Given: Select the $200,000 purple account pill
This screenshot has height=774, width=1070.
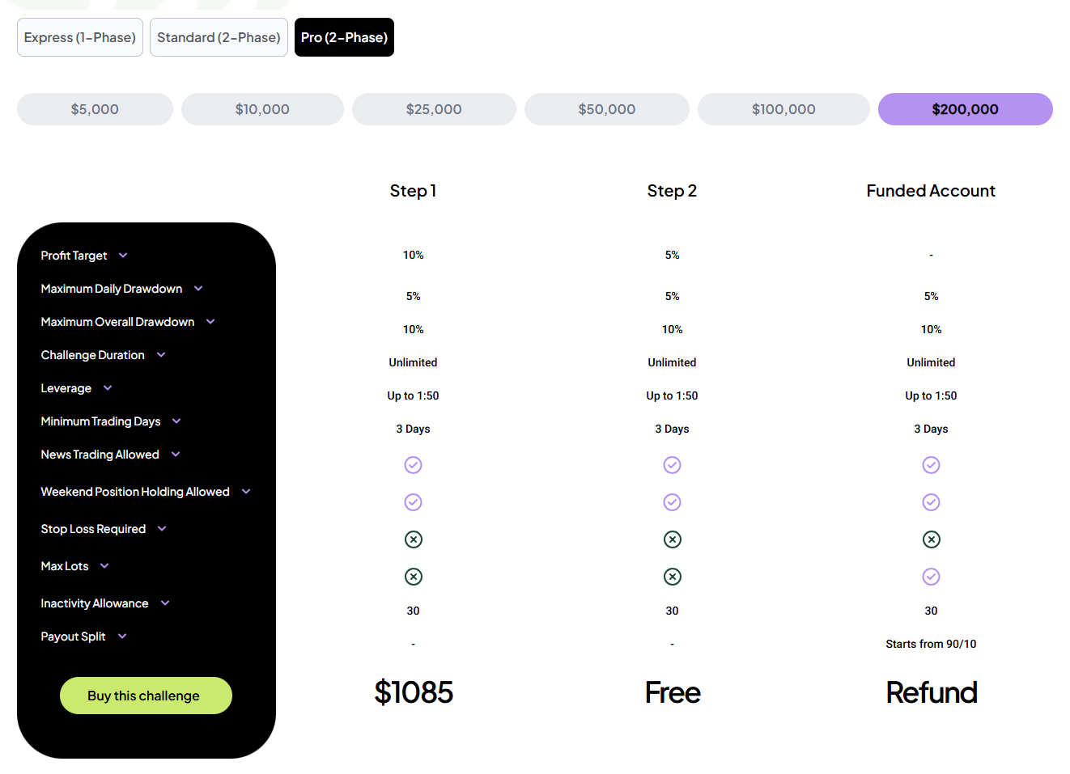Looking at the screenshot, I should 965,109.
